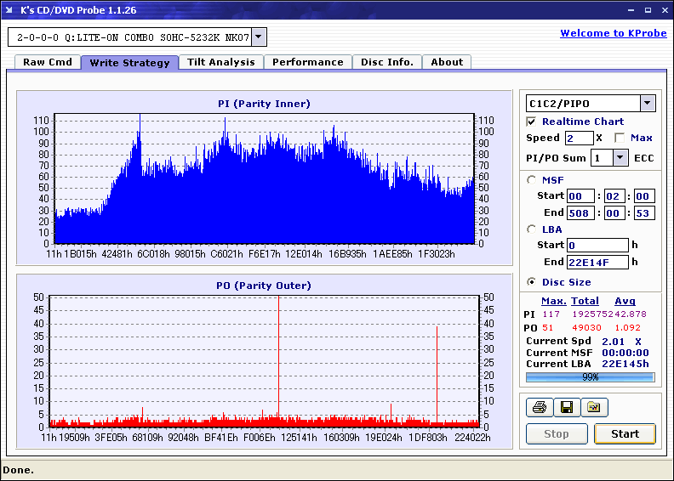Image resolution: width=674 pixels, height=481 pixels.
Task: Click the 99% scan progress bar
Action: pyautogui.click(x=590, y=376)
